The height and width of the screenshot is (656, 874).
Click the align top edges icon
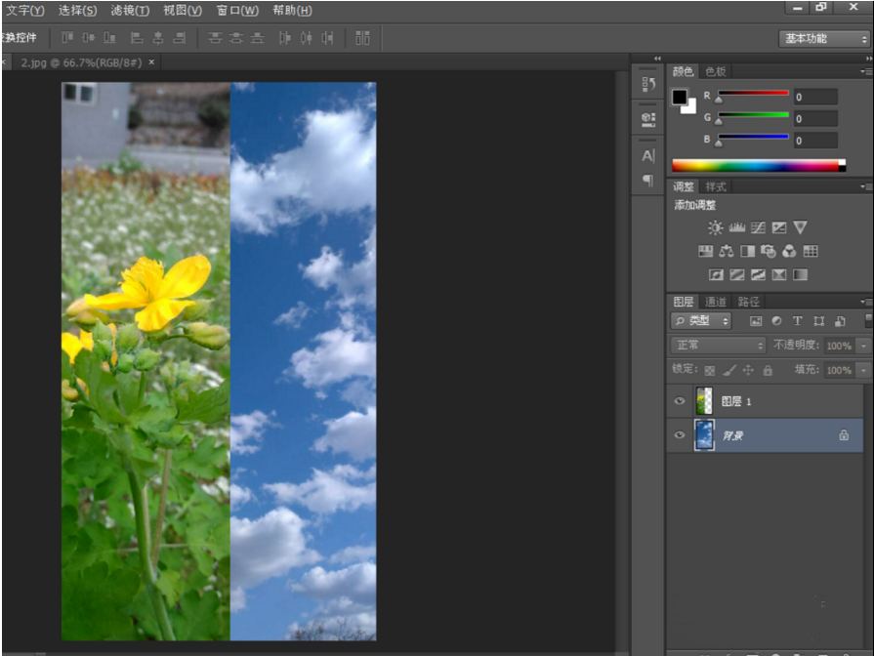pyautogui.click(x=67, y=38)
